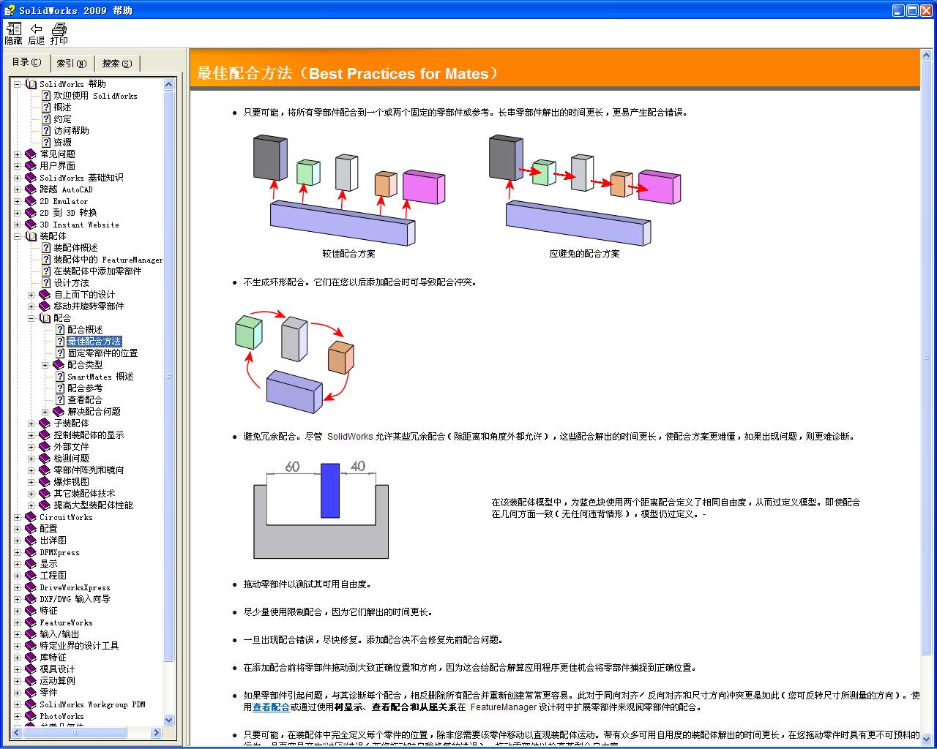Screen dimensions: 937x749
Task: Click the book icon beside 2D Emulator
Action: point(31,201)
